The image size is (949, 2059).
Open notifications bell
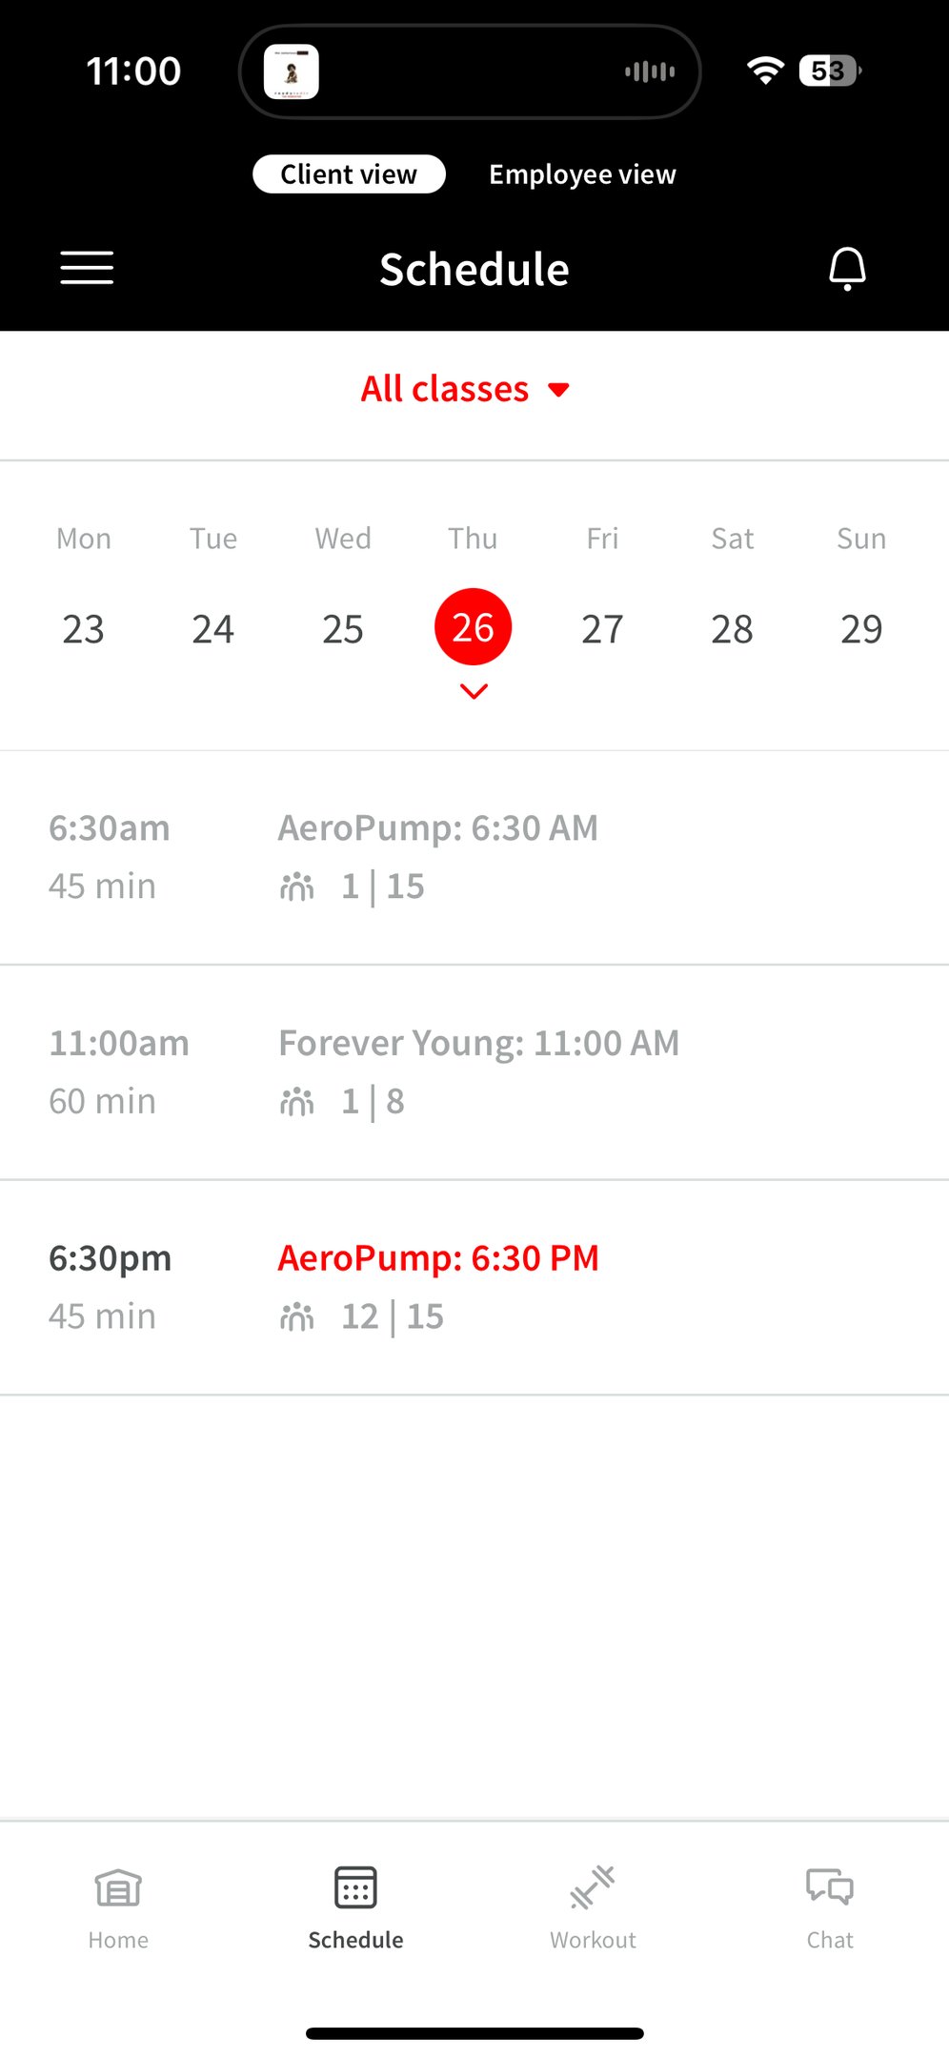point(847,268)
